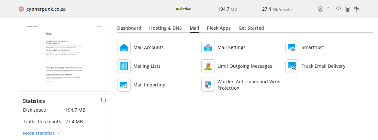378x140 pixels.
Task: Click the CY domain avatar icon
Action: pyautogui.click(x=21, y=9)
